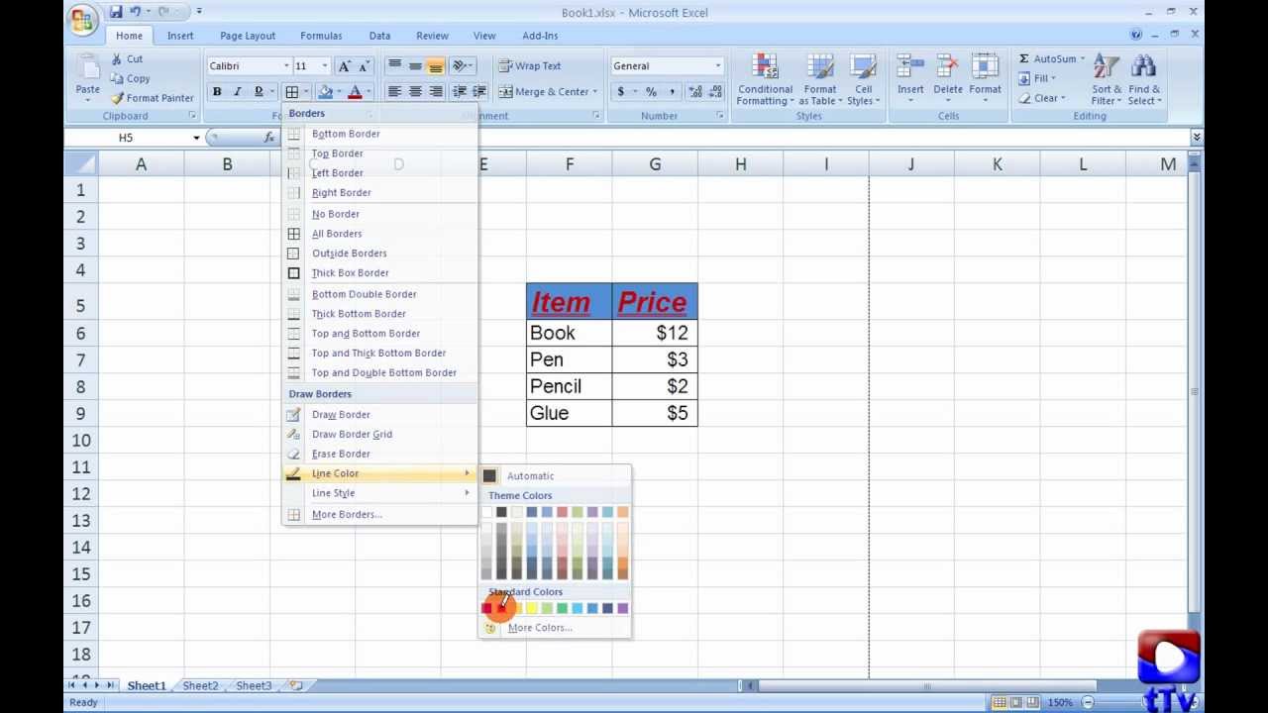Toggle Align Text Left

(x=394, y=92)
